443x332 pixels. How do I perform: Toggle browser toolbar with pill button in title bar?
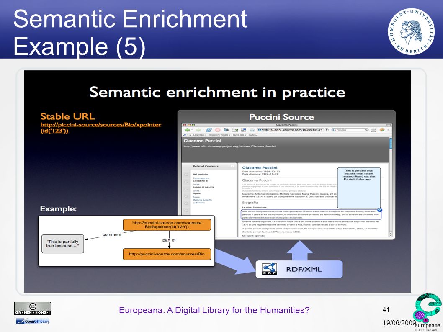[x=389, y=125]
